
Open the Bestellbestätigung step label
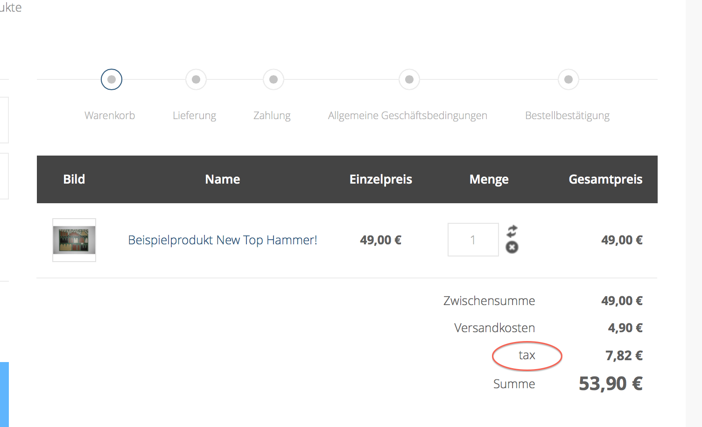[568, 115]
